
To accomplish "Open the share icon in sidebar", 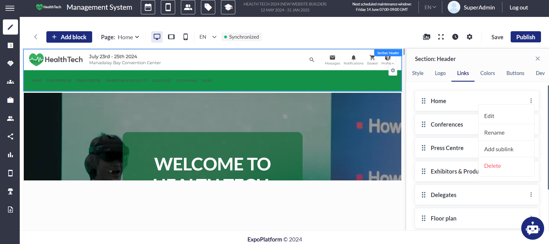I will tap(10, 136).
